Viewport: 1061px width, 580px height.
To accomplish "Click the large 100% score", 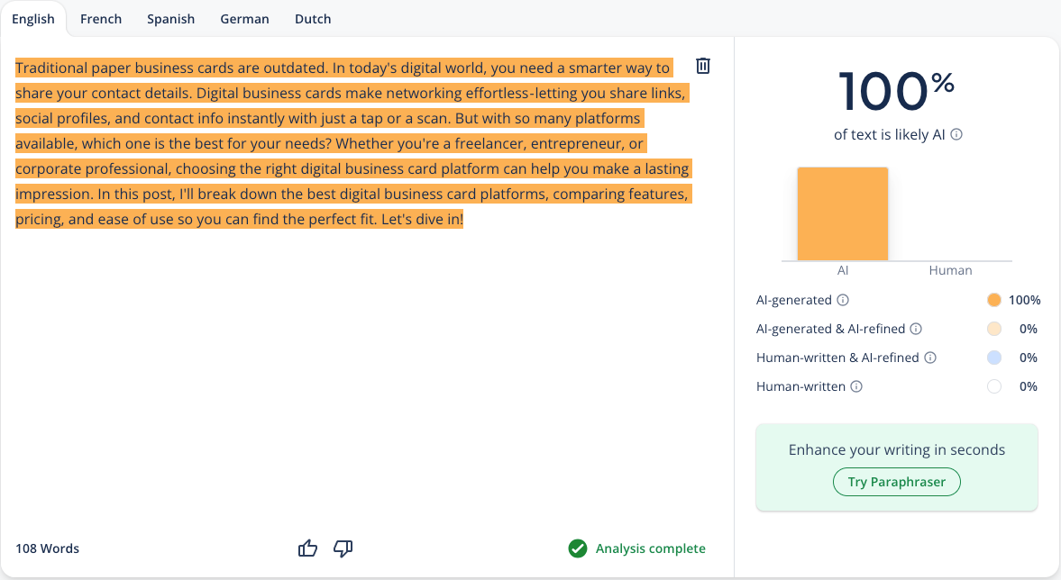I will coord(897,91).
